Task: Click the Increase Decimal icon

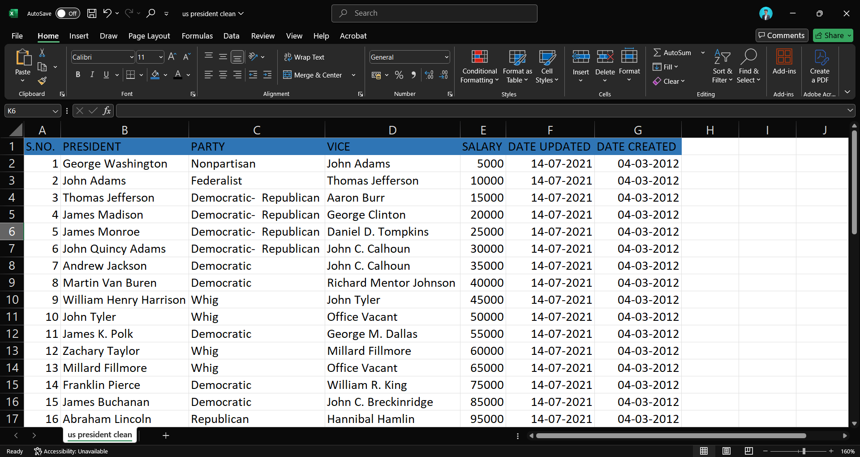Action: point(429,75)
